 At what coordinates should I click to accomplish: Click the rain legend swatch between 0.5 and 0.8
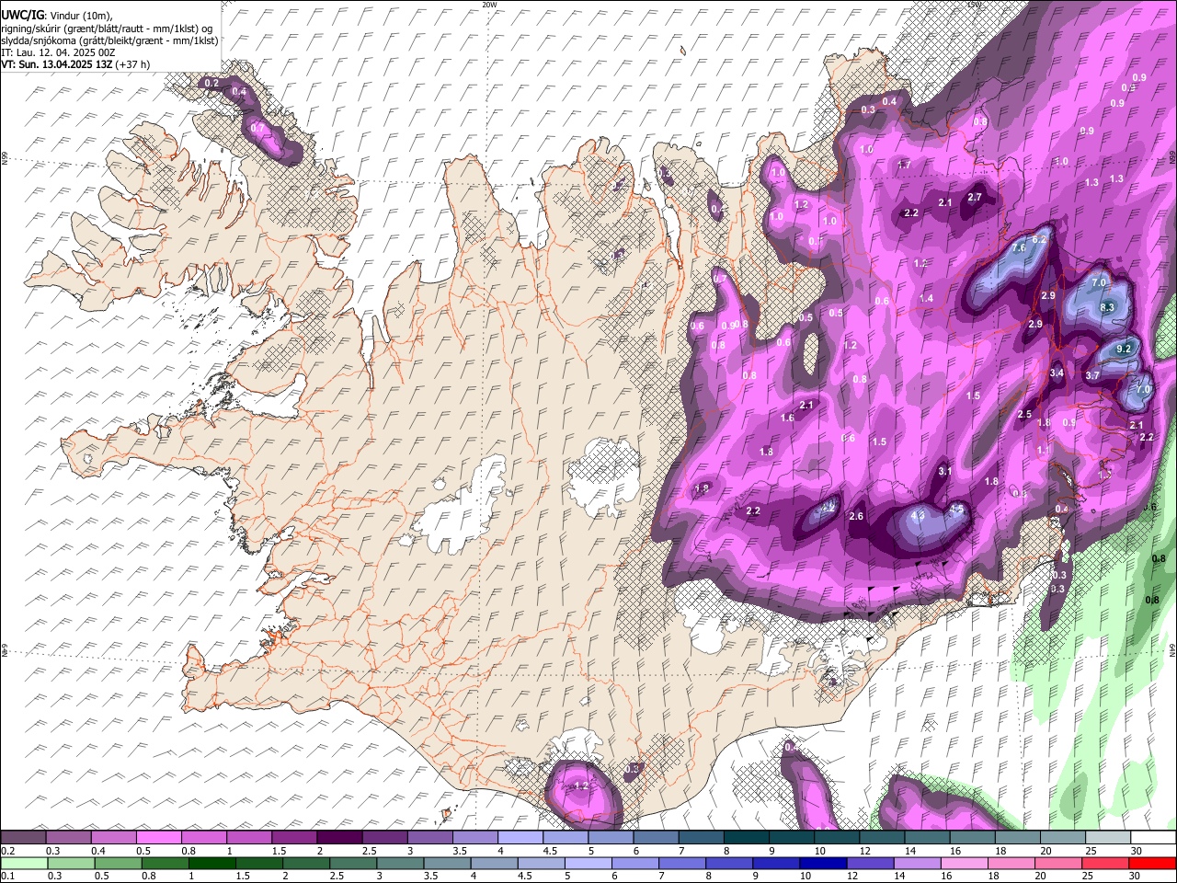click(118, 864)
